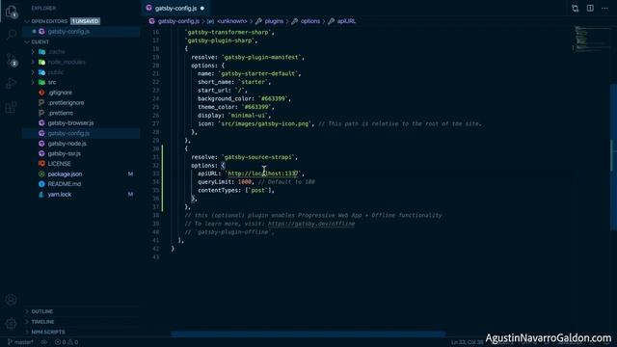Click the 'src/images/gatsby-icon.png' icon path

[x=264, y=124]
